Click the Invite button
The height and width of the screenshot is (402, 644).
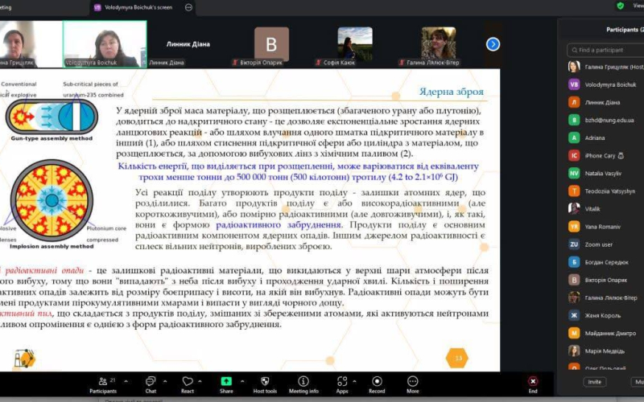tap(595, 382)
